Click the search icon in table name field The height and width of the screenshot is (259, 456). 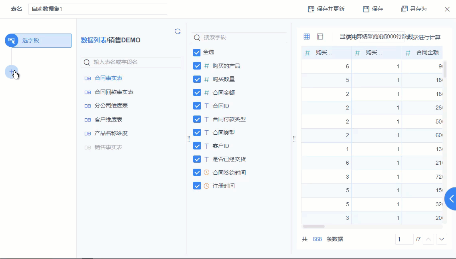(87, 62)
